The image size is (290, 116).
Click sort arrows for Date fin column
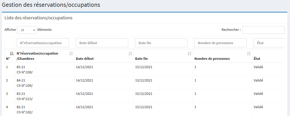tap(189, 54)
